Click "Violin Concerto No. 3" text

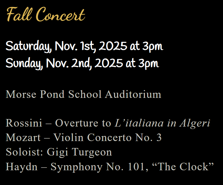tap(107, 138)
